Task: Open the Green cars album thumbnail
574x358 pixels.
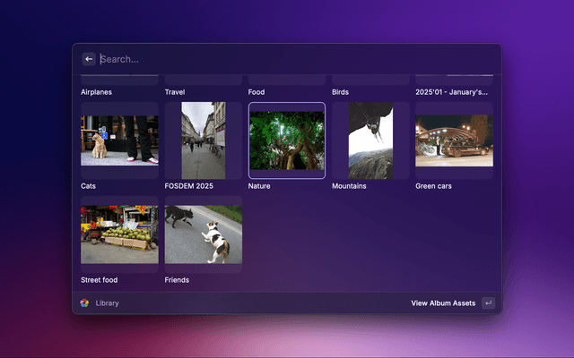Action: tap(454, 141)
